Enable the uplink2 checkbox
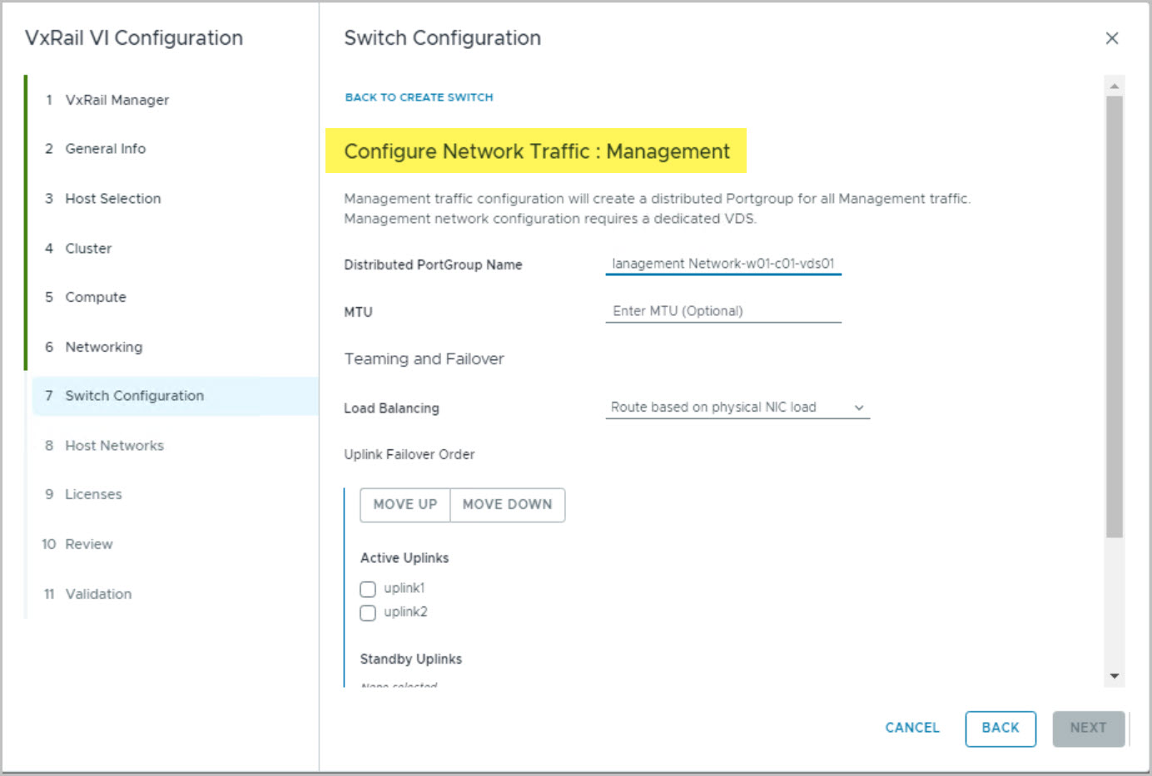 click(x=368, y=613)
